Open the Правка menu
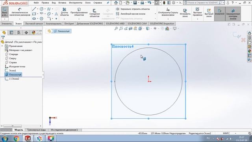 tap(45, 3)
